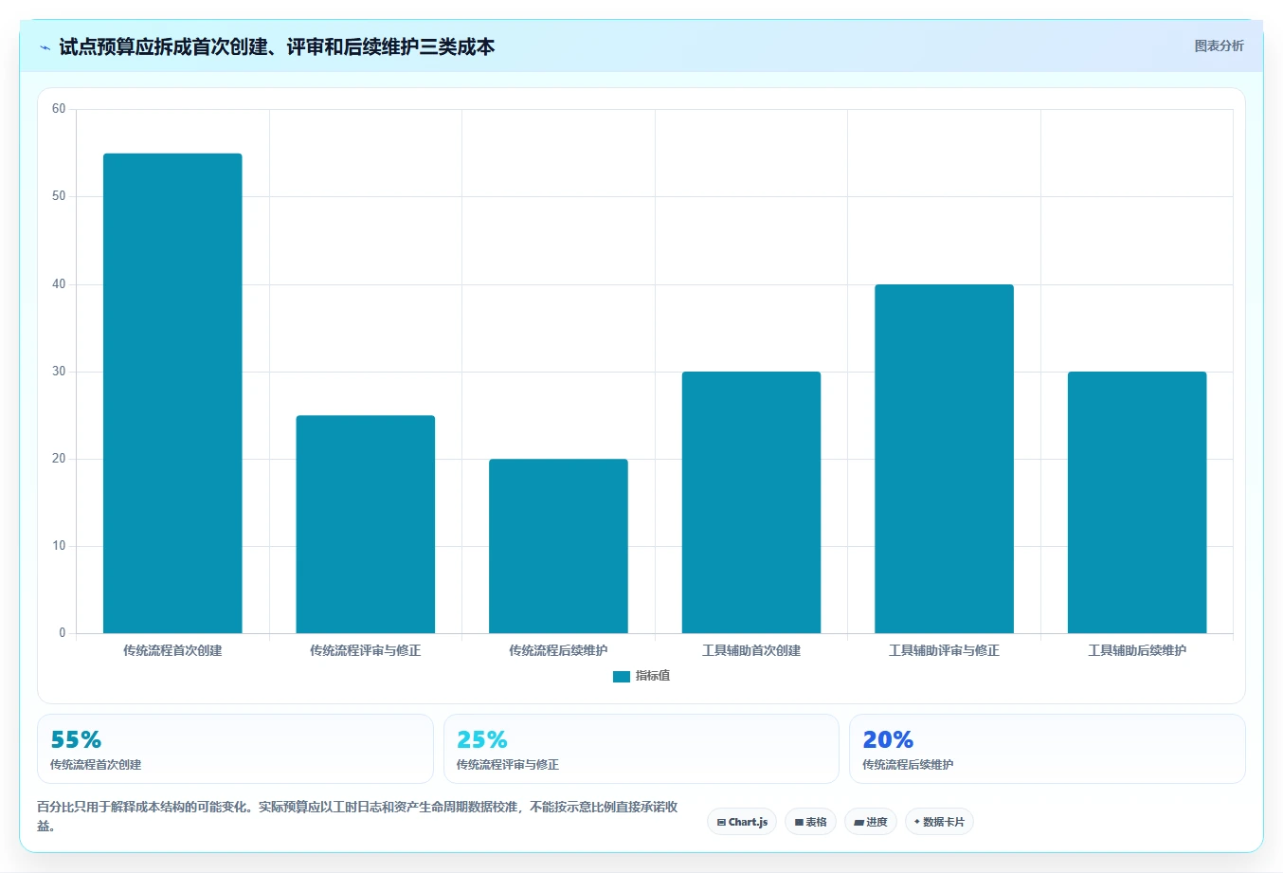Viewport: 1283px width, 873px height.
Task: Select the 传统流程首次创建 bar
Action: pyautogui.click(x=172, y=393)
